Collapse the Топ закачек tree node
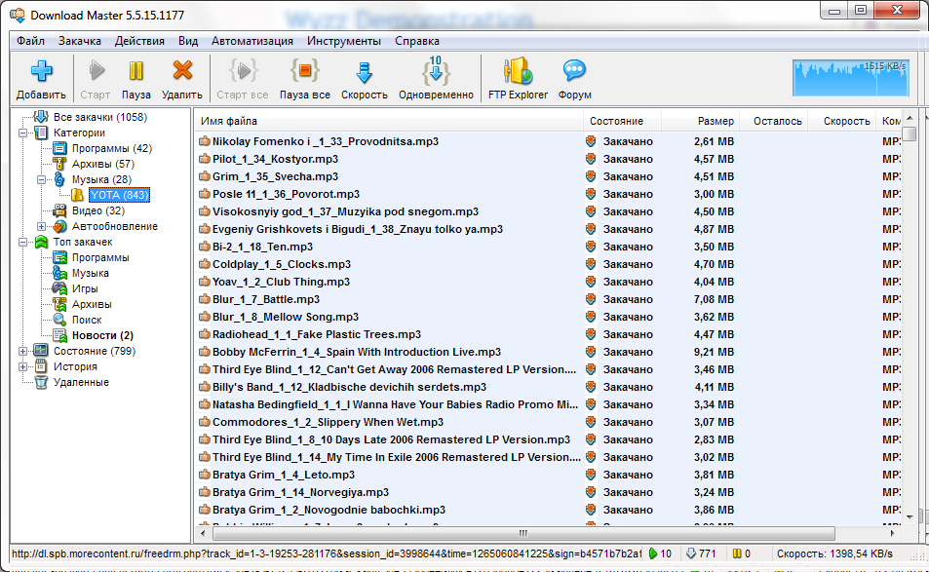Screen dimensions: 929x572 click(x=22, y=243)
